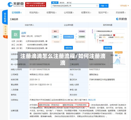Click the score 88 value
This screenshot has height=120, width=131.
[x=116, y=55]
